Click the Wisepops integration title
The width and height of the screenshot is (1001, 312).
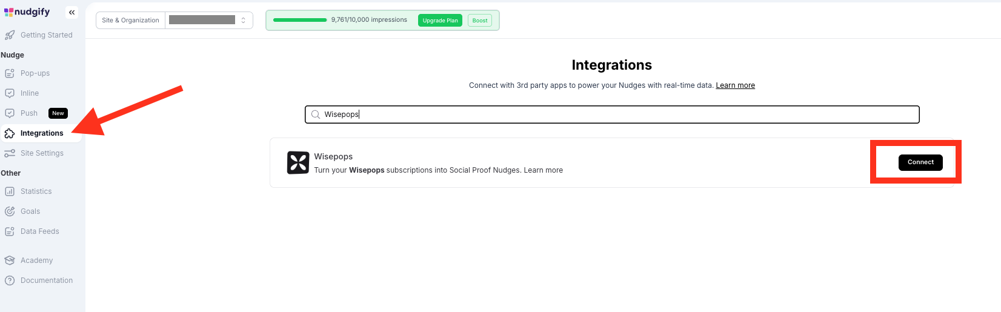(x=333, y=156)
